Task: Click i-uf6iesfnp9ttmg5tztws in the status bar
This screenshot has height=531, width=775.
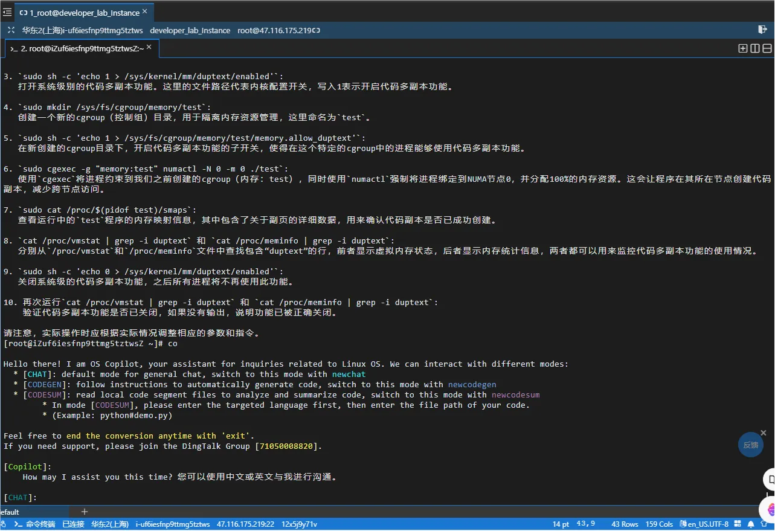Action: tap(173, 524)
